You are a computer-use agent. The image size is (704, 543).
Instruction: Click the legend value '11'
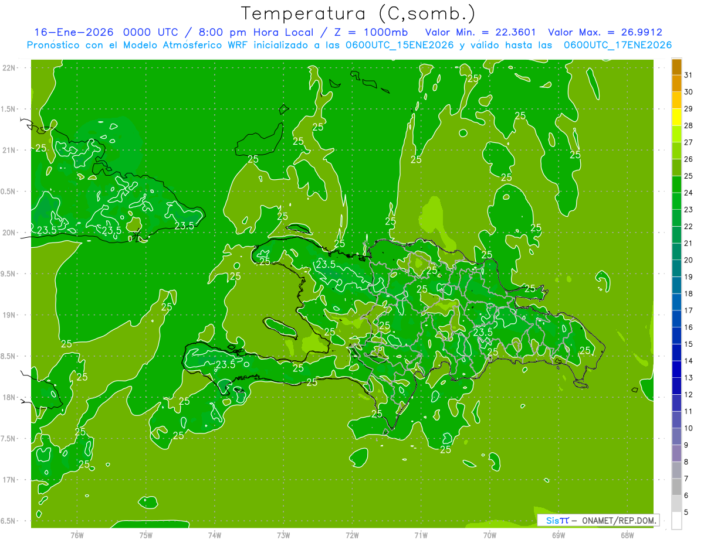pos(688,411)
